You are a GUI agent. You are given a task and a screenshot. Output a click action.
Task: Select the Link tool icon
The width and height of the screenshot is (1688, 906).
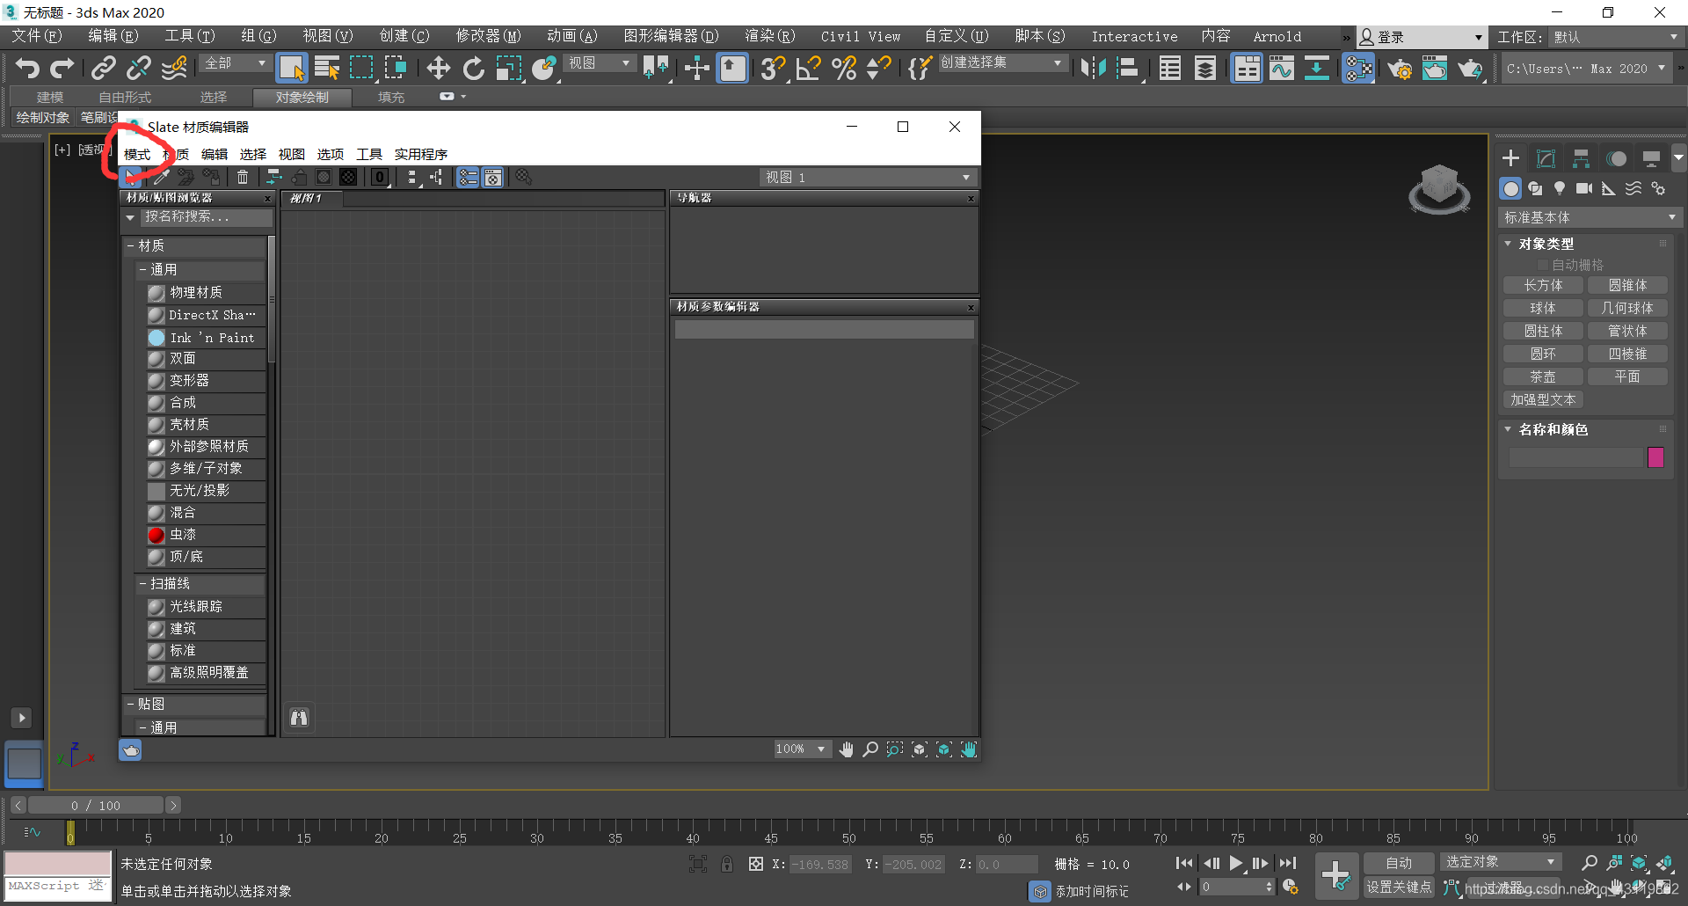104,68
